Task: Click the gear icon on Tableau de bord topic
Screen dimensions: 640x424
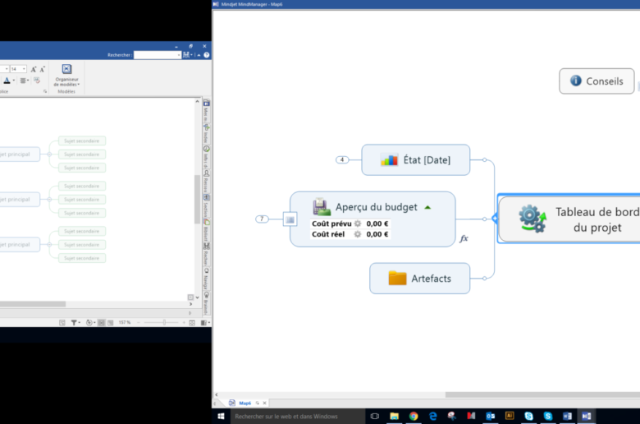Action: coord(532,219)
